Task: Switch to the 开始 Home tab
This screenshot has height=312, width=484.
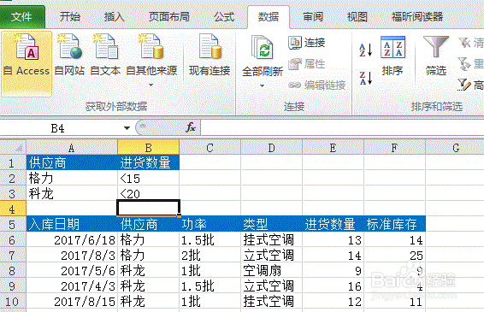Action: point(70,16)
